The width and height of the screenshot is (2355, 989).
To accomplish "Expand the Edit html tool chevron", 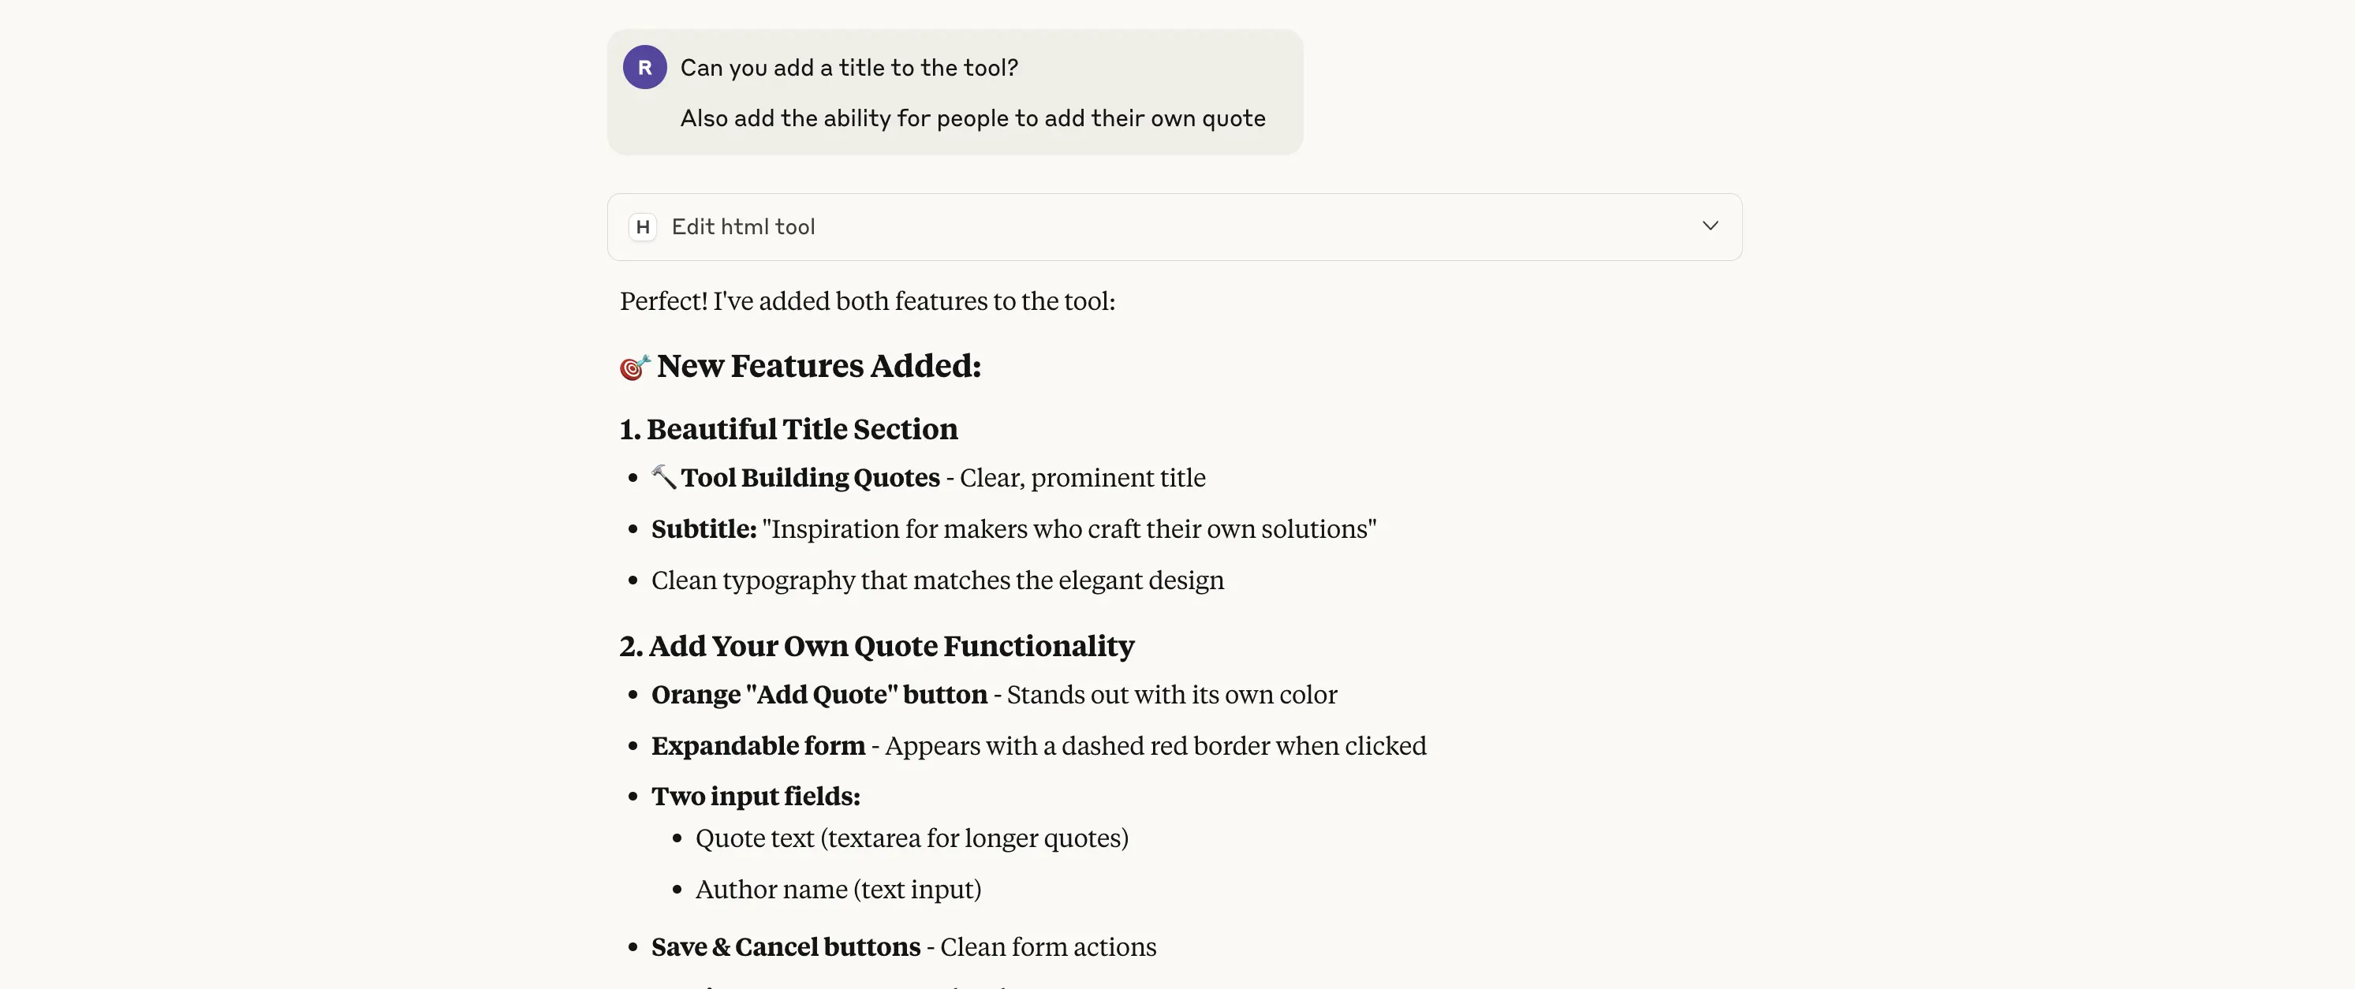I will coord(1710,226).
